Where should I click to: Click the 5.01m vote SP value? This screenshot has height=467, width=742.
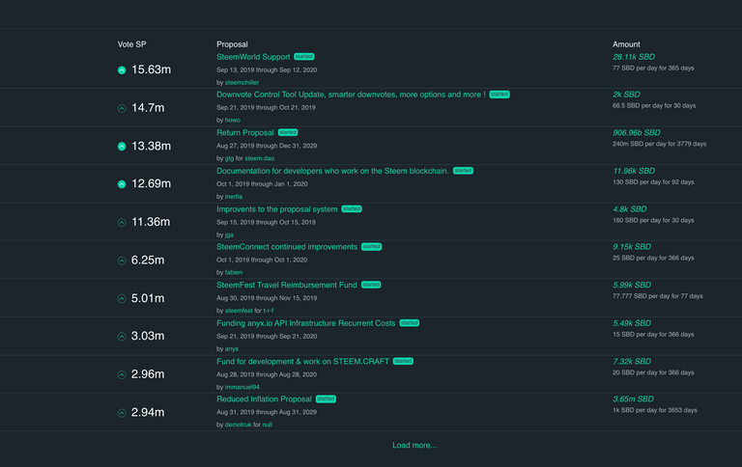click(x=148, y=298)
